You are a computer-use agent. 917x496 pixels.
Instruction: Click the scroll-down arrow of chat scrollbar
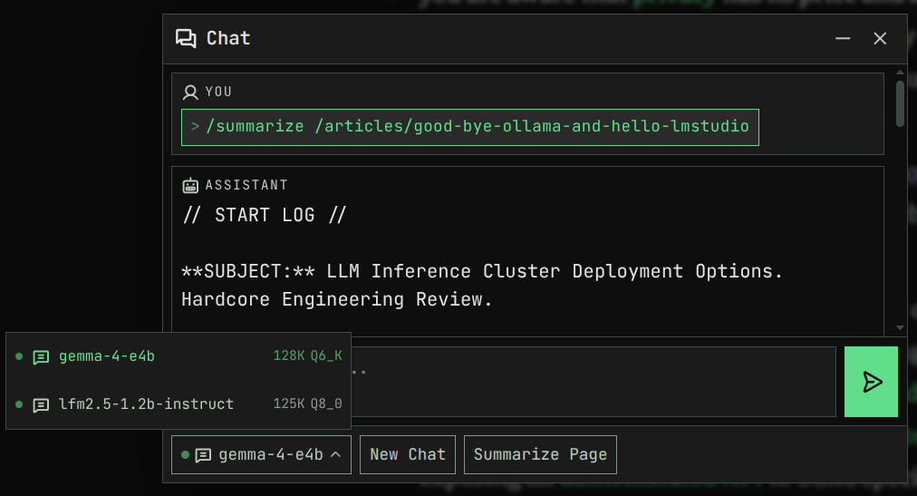click(900, 328)
